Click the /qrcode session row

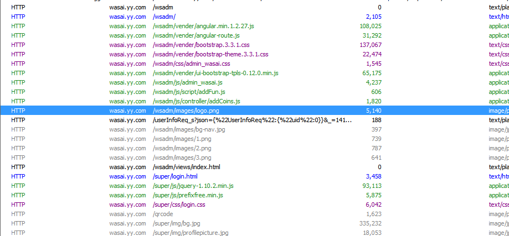click(255, 214)
